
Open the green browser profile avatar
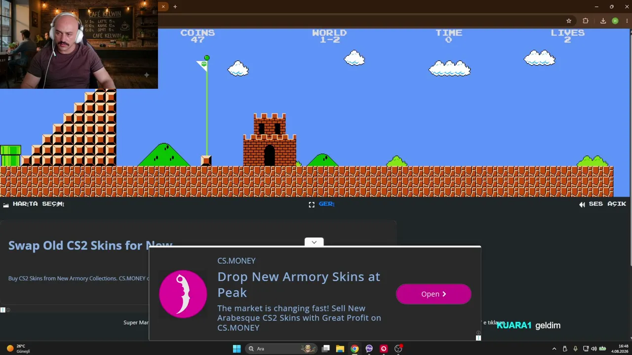[x=615, y=21]
